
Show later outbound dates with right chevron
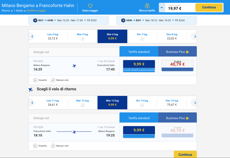point(195,37)
